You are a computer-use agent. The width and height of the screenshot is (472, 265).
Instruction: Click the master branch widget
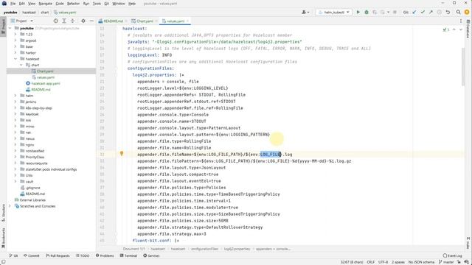pos(446,262)
